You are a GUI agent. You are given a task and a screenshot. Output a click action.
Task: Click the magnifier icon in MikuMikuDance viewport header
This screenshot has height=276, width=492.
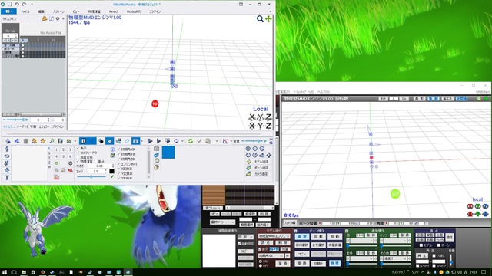479,99
